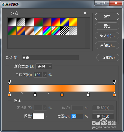Select the foreground-to-transparent gradient preset
Viewport: 124px width, 132px height.
[x=21, y=22]
